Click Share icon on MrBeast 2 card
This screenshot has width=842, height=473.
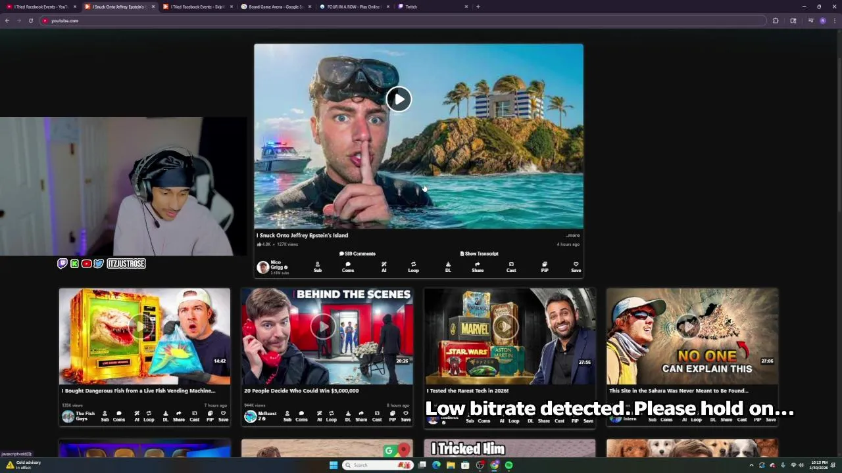tap(361, 417)
